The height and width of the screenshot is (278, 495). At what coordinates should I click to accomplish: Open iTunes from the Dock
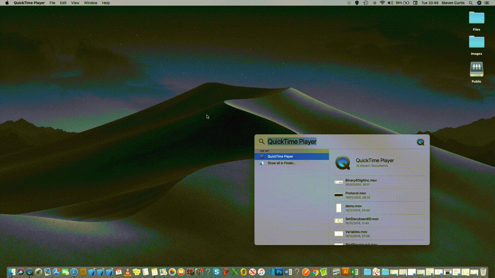(x=261, y=272)
